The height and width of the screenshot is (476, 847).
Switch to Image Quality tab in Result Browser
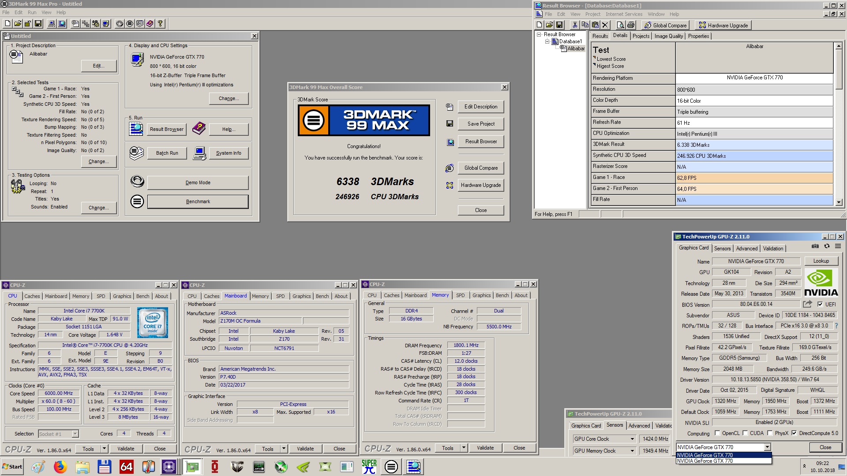coord(669,36)
